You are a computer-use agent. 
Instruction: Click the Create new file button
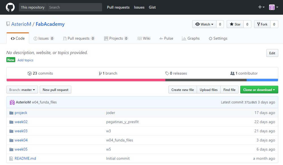183,90
